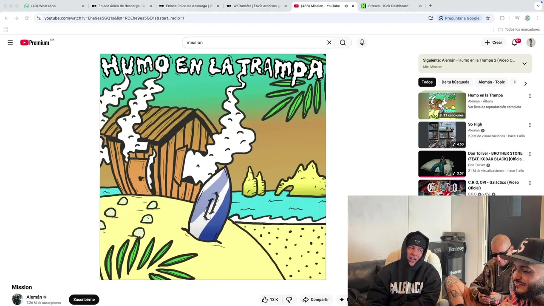Viewport: 544px width, 306px height.
Task: Show more filter chips with arrow
Action: 525,84
